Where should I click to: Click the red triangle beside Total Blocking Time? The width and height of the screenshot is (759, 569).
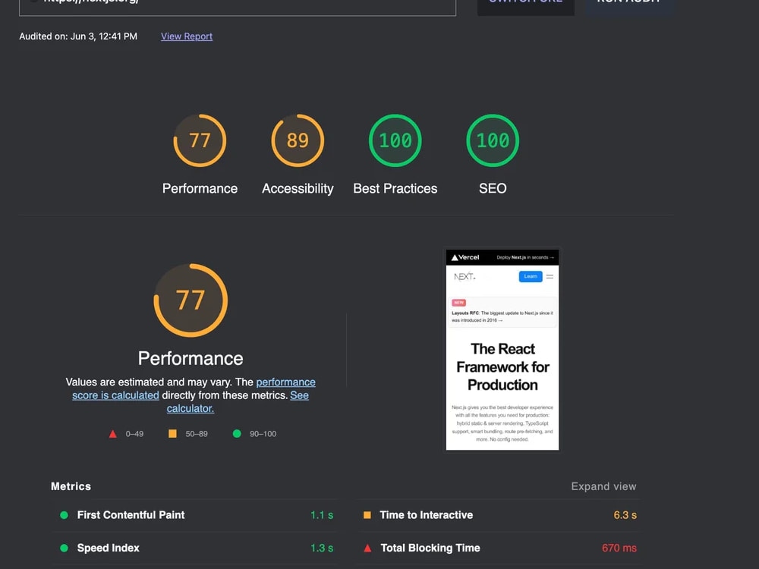(x=367, y=549)
